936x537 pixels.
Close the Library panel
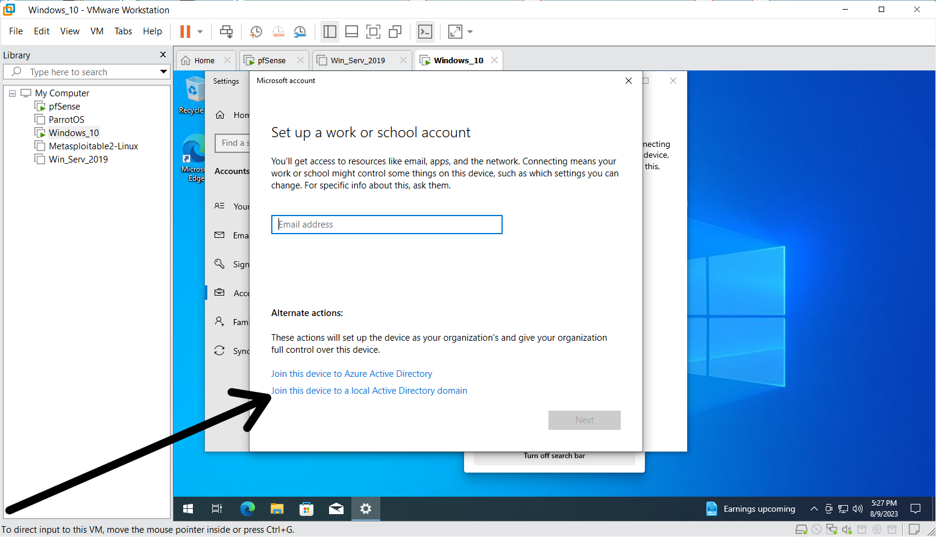163,55
